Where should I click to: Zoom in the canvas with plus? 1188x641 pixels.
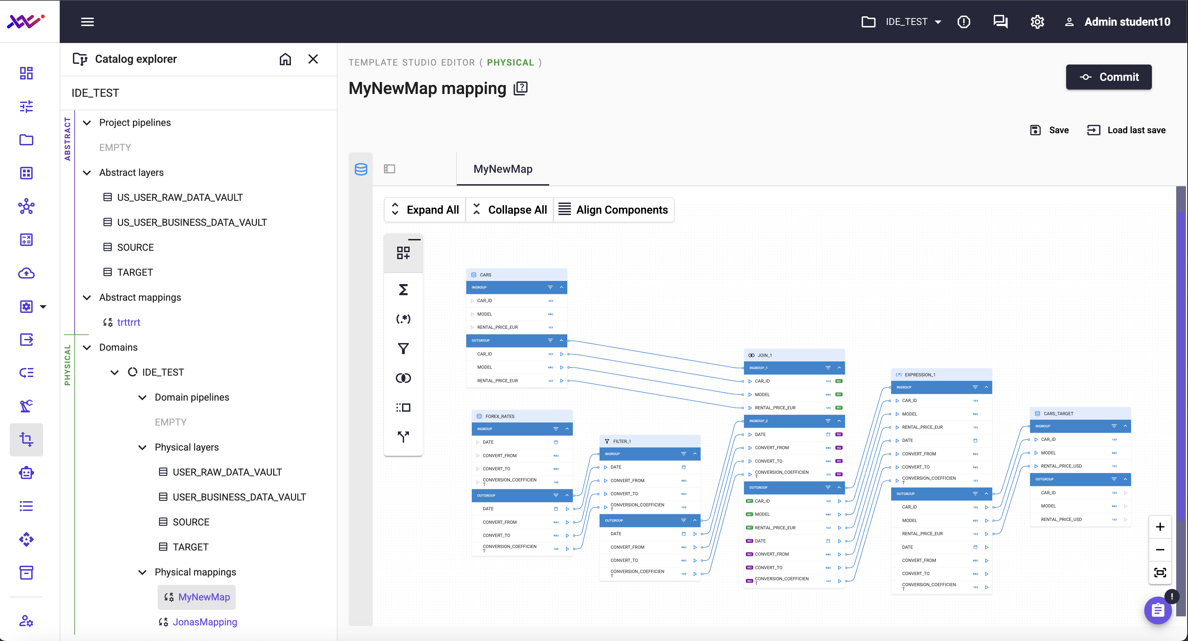pyautogui.click(x=1160, y=527)
